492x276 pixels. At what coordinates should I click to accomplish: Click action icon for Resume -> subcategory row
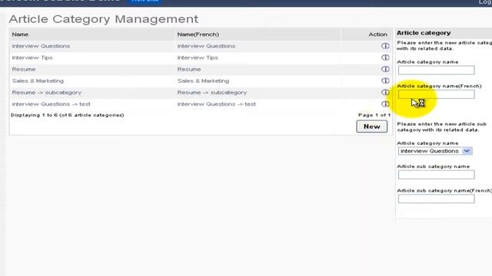(x=385, y=92)
